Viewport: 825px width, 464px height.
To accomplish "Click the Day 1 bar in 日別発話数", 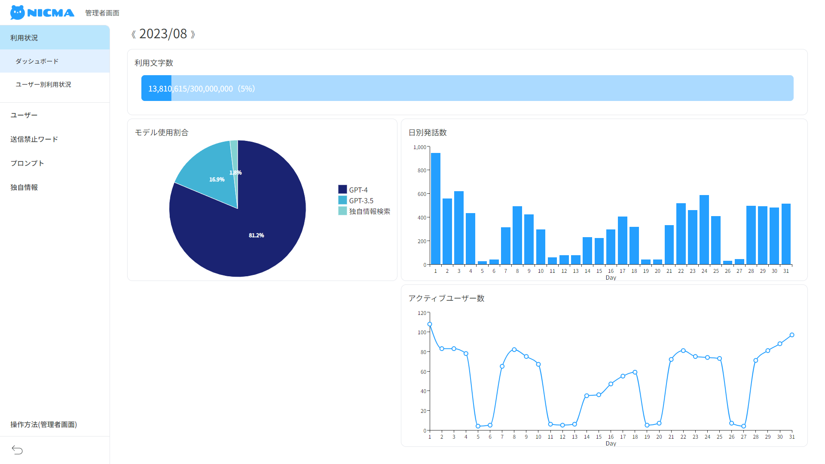I will [435, 209].
